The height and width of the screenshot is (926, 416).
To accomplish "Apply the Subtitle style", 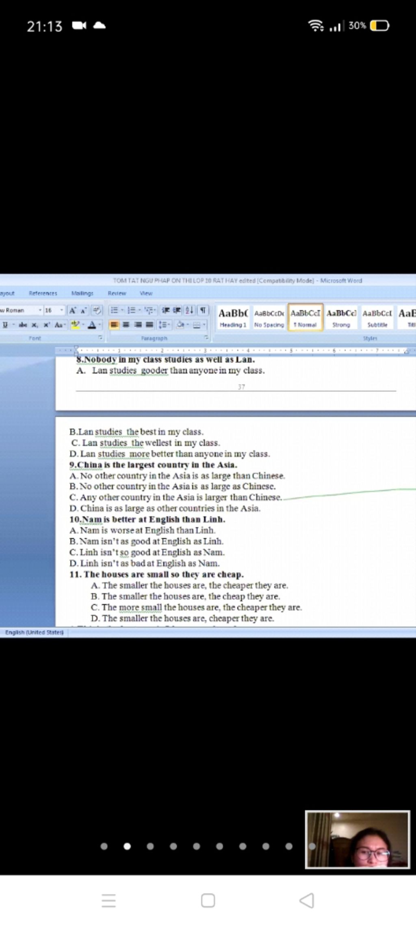I will [377, 317].
